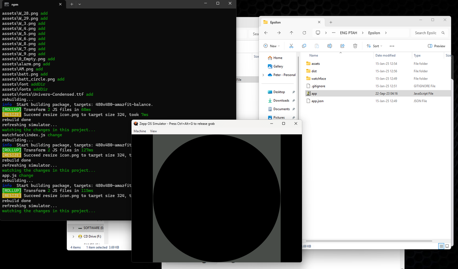This screenshot has height=269, width=458.
Task: Click the search magnifier icon in Explorer
Action: point(443,33)
